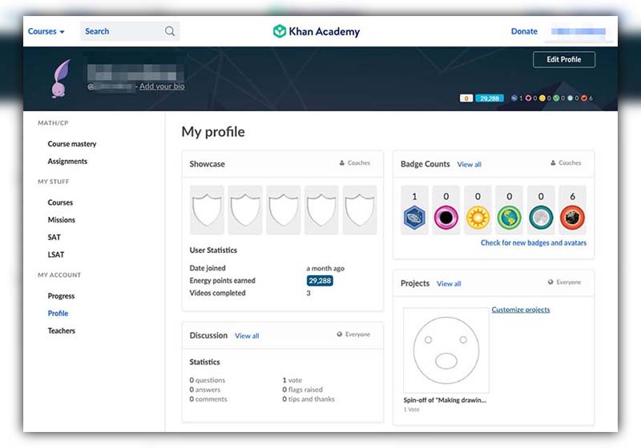The image size is (641, 448).
Task: Click the Khan Academy logo
Action: tap(316, 31)
